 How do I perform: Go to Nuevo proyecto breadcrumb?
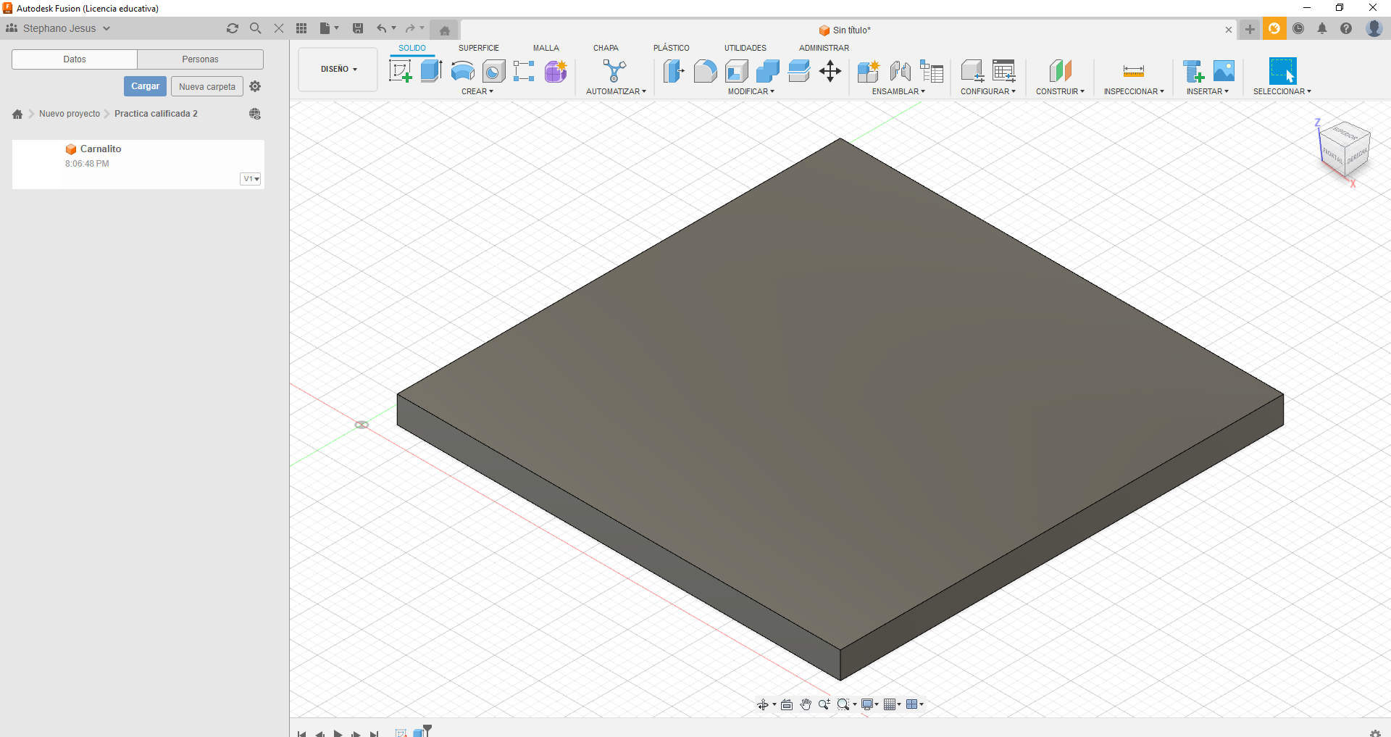tap(70, 114)
